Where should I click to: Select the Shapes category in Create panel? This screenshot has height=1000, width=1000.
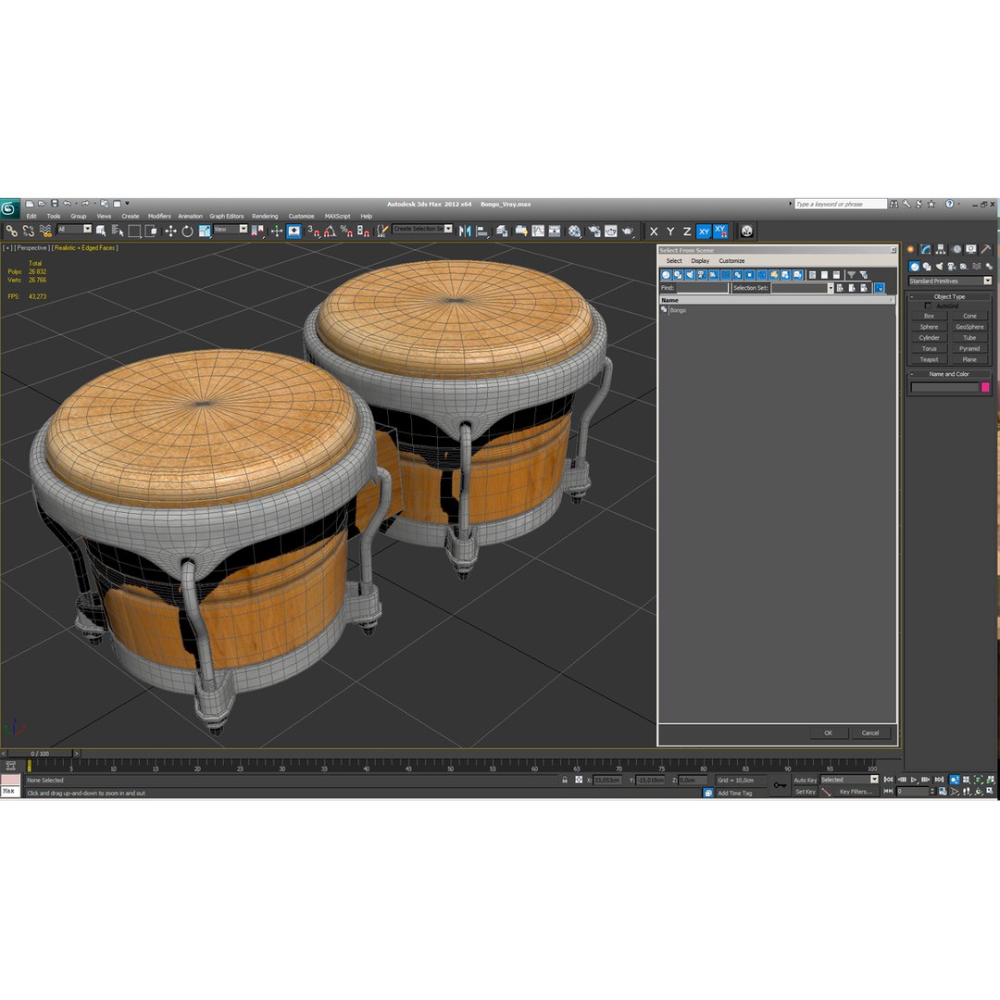(x=927, y=267)
